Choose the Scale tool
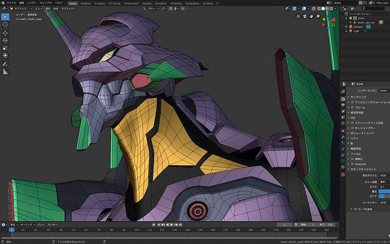Viewport: 390px width, 244px height. 5,48
